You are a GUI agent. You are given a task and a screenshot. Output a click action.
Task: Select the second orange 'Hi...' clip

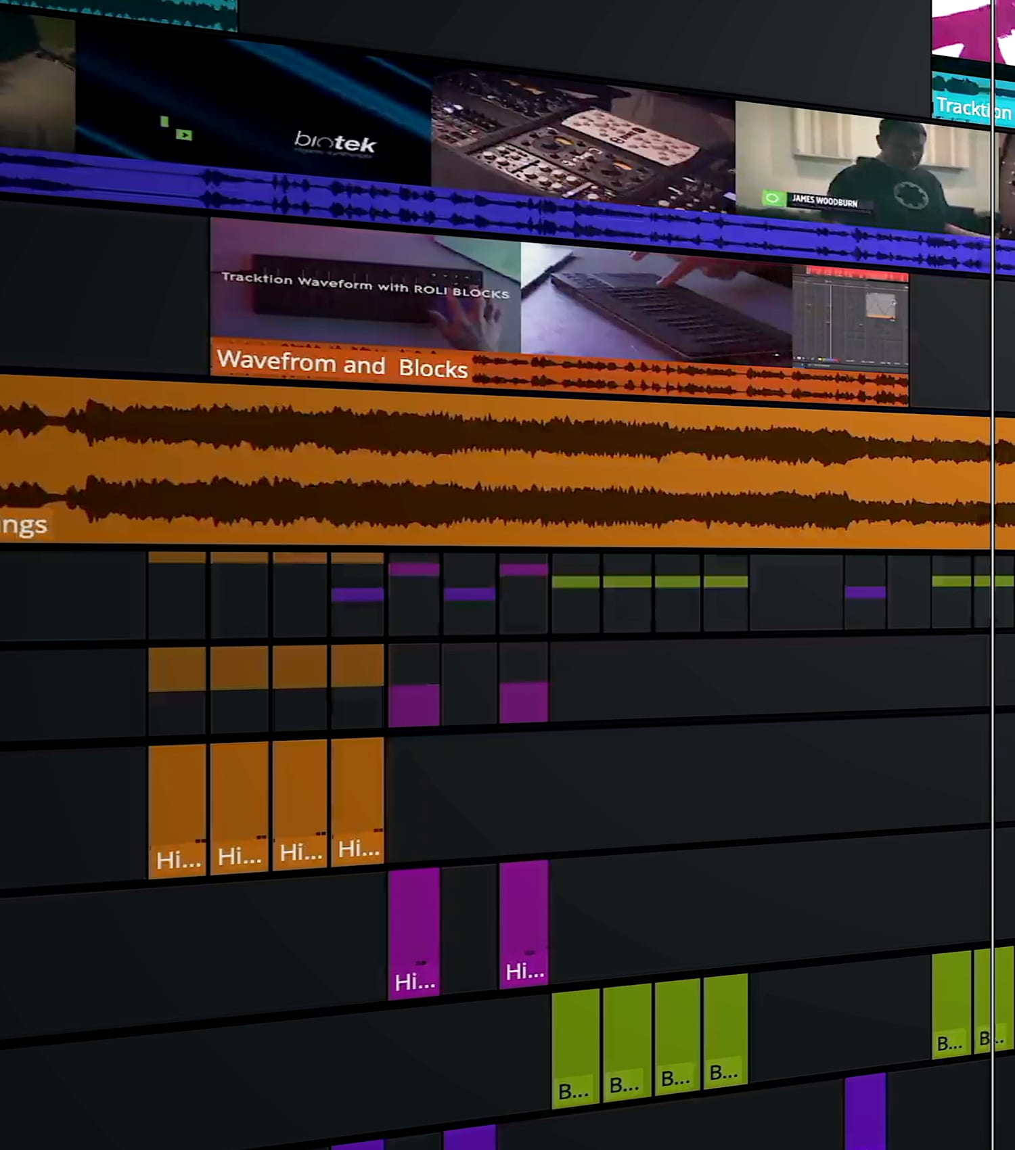[x=240, y=808]
